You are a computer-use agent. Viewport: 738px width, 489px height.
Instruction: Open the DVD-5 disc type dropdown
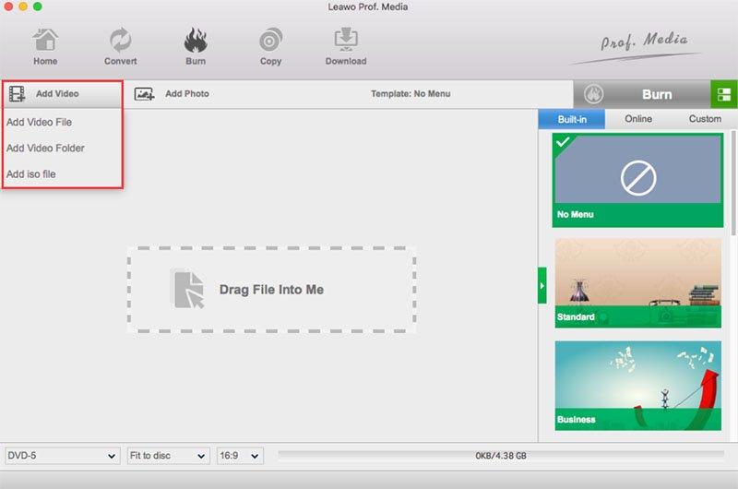[61, 456]
